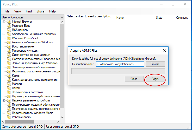Select Параметры взаимодействия клиент item
The height and width of the screenshot is (130, 192).
pyautogui.click(x=36, y=96)
